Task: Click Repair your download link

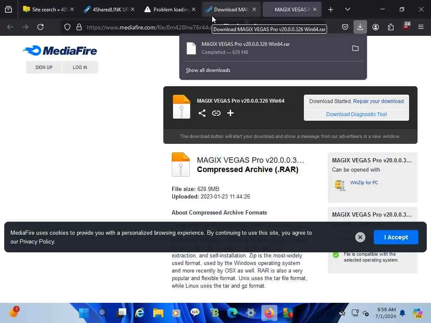Action: pyautogui.click(x=378, y=101)
